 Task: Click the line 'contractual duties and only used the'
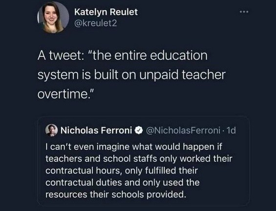(123, 183)
